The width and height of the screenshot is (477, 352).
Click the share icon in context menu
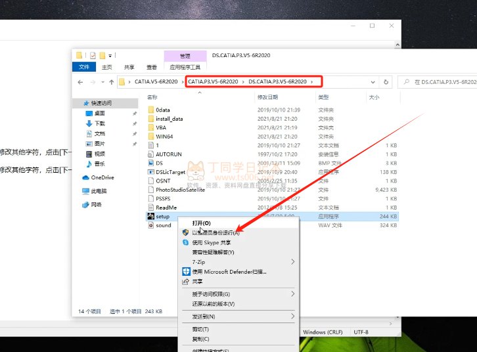[185, 282]
